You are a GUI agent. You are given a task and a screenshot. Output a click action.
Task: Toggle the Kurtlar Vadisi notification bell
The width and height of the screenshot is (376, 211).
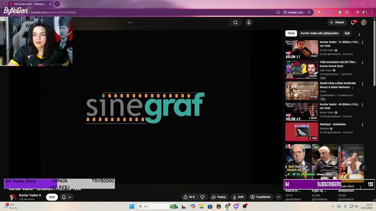[x=64, y=197]
